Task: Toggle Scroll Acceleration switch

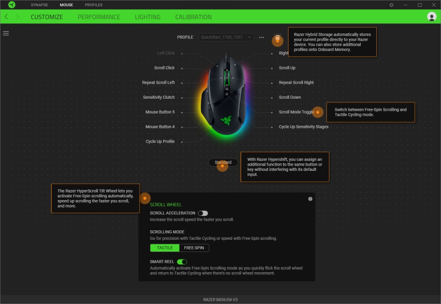Action: click(203, 213)
